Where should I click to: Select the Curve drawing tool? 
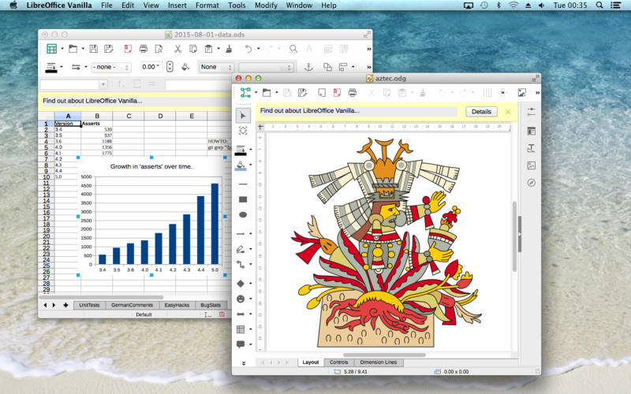click(241, 249)
